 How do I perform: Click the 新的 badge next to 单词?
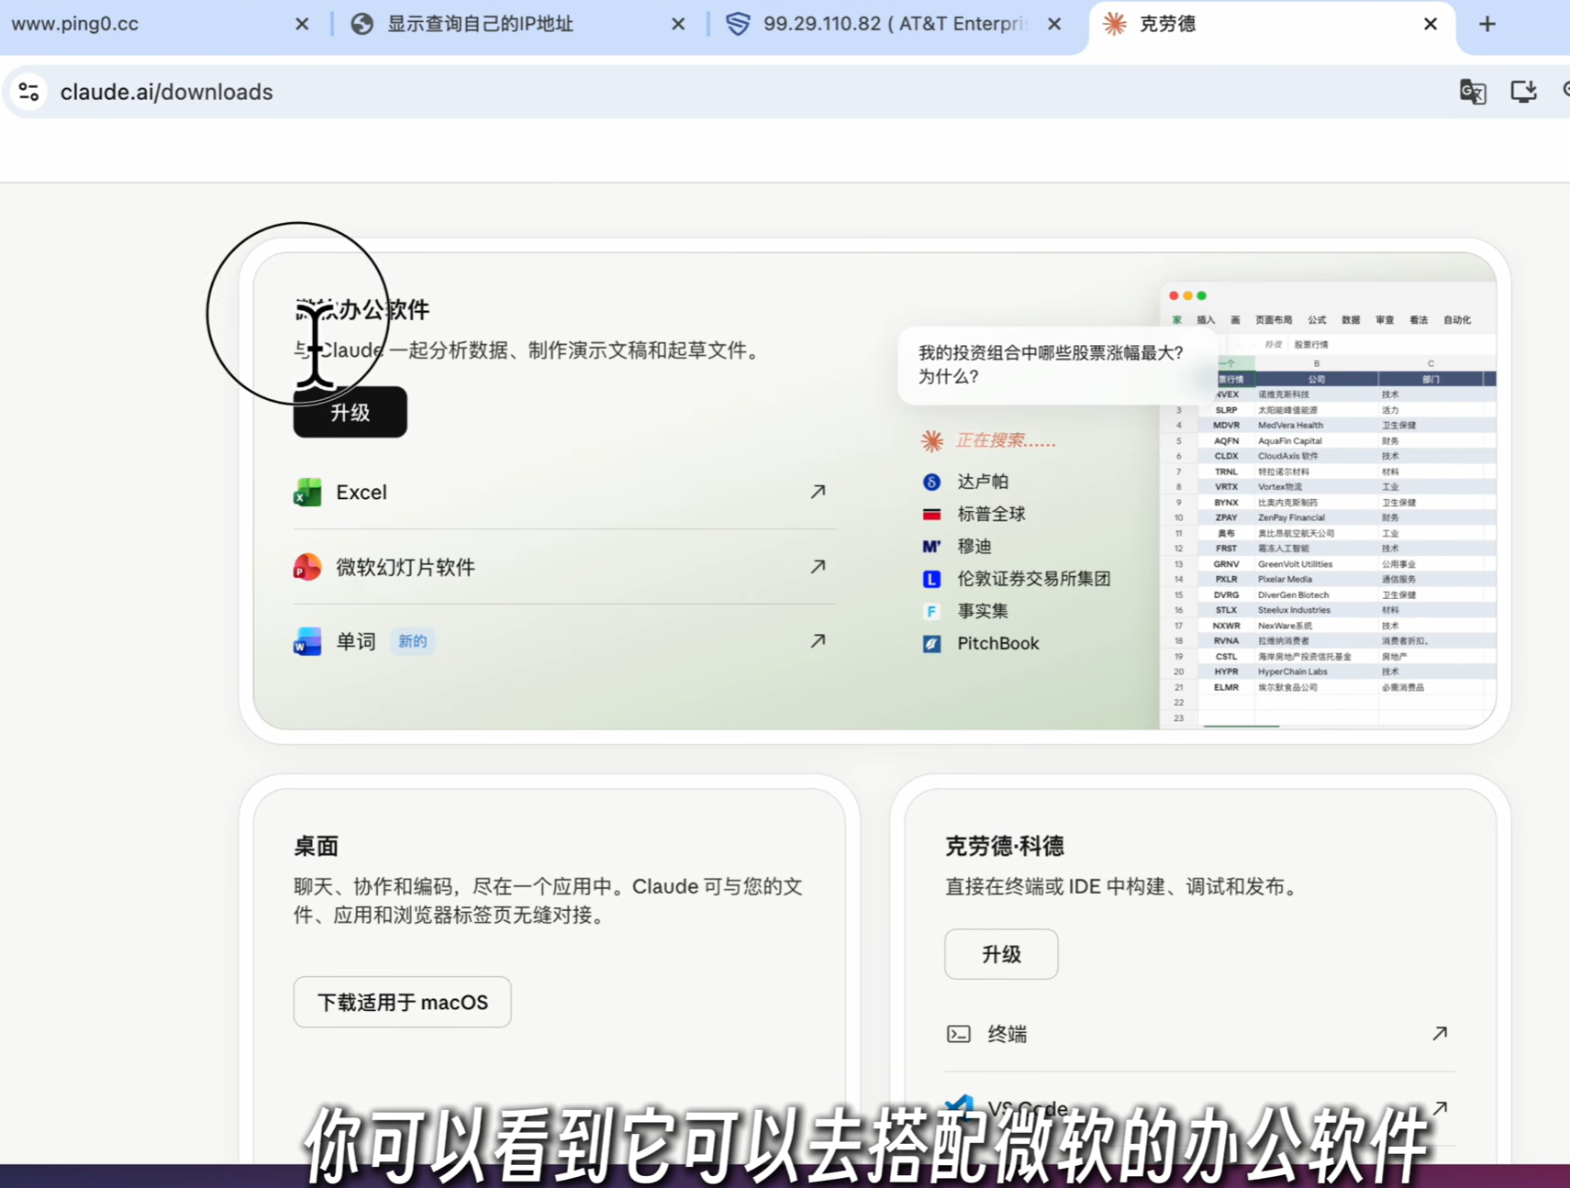[x=413, y=641]
